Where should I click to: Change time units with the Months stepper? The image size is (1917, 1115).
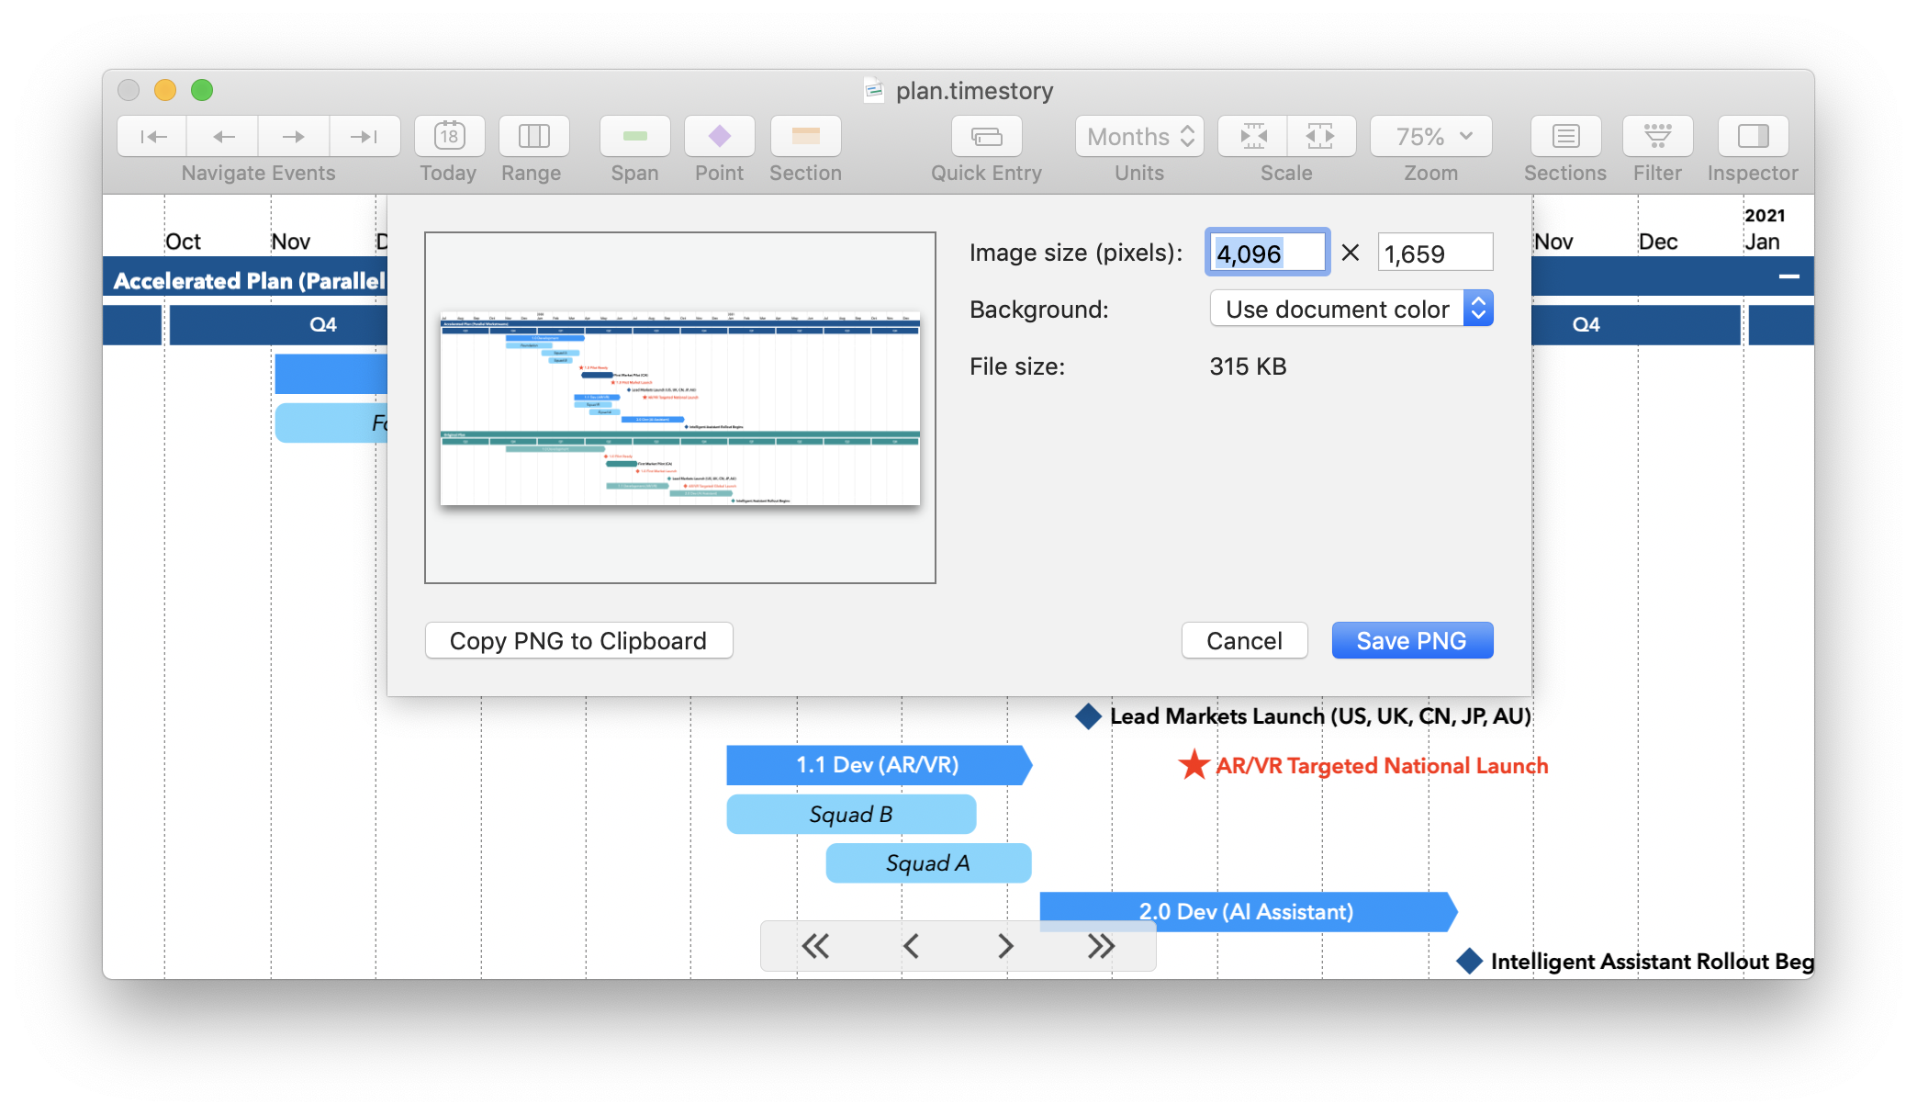[1189, 136]
